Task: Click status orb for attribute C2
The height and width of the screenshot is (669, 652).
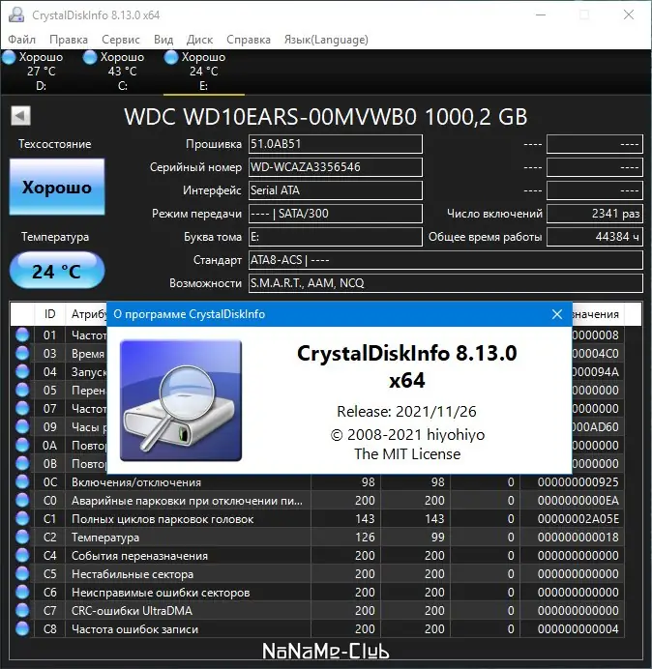Action: (x=22, y=538)
